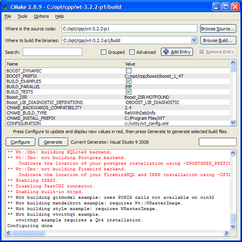Click output log scroll down arrow

coord(233,227)
